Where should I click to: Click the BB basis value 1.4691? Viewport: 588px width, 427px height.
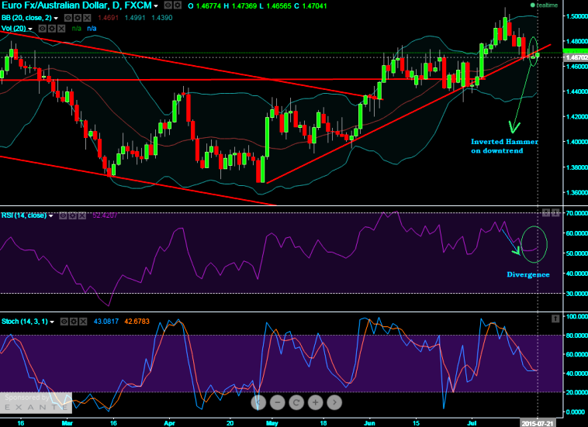point(108,18)
